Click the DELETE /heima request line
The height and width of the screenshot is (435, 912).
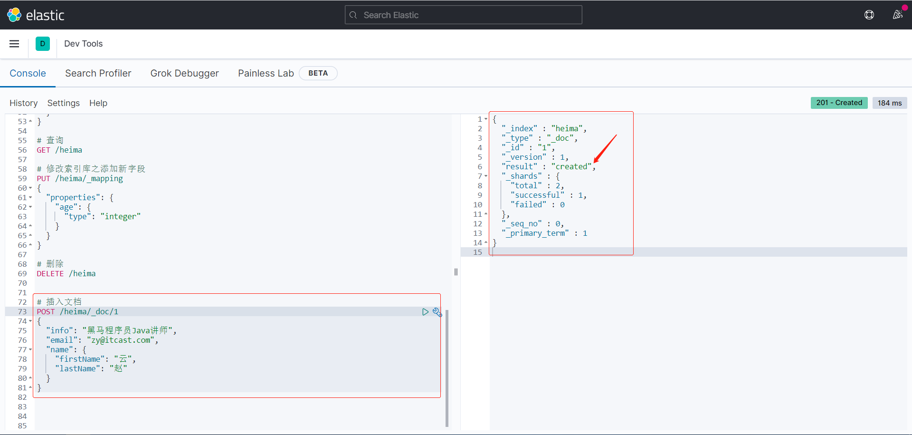(66, 274)
